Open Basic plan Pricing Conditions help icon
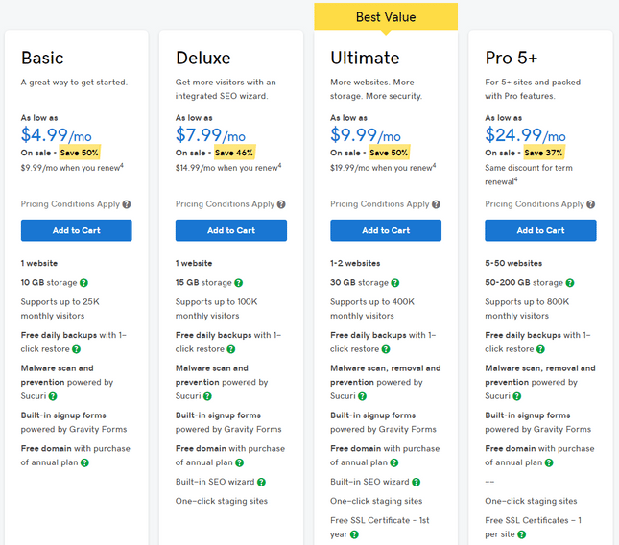Viewport: 619px width, 545px height. click(127, 204)
